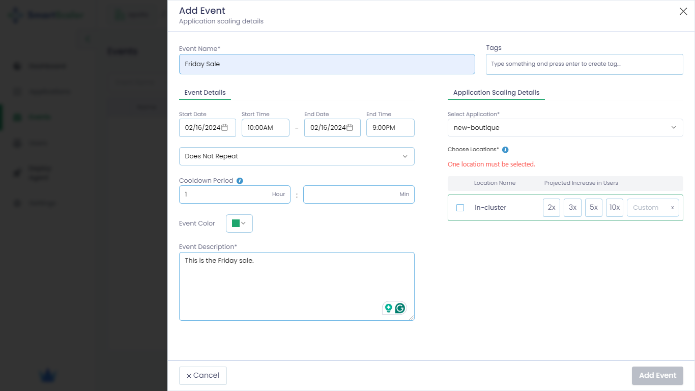Select the 5x projected increase
The image size is (695, 391).
tap(594, 208)
